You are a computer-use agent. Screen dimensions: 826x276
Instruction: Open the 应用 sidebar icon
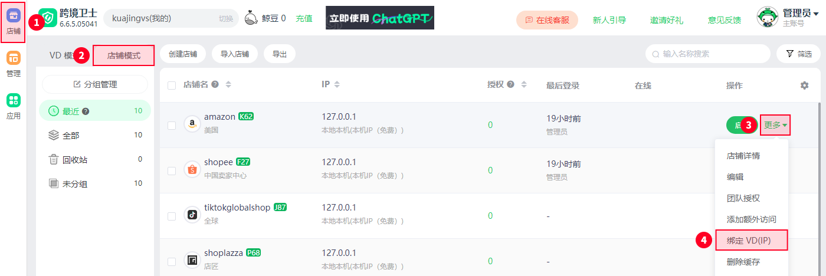[x=13, y=106]
